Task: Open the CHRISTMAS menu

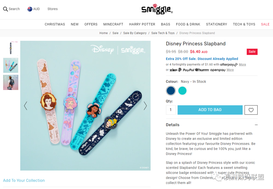Action: 55,24
